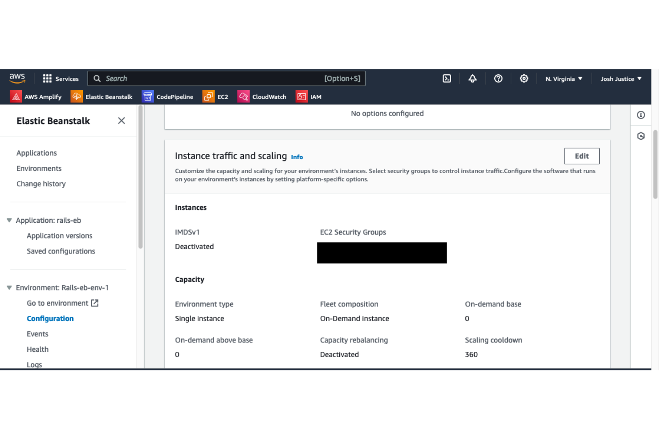Open the Services menu grid

pyautogui.click(x=61, y=78)
